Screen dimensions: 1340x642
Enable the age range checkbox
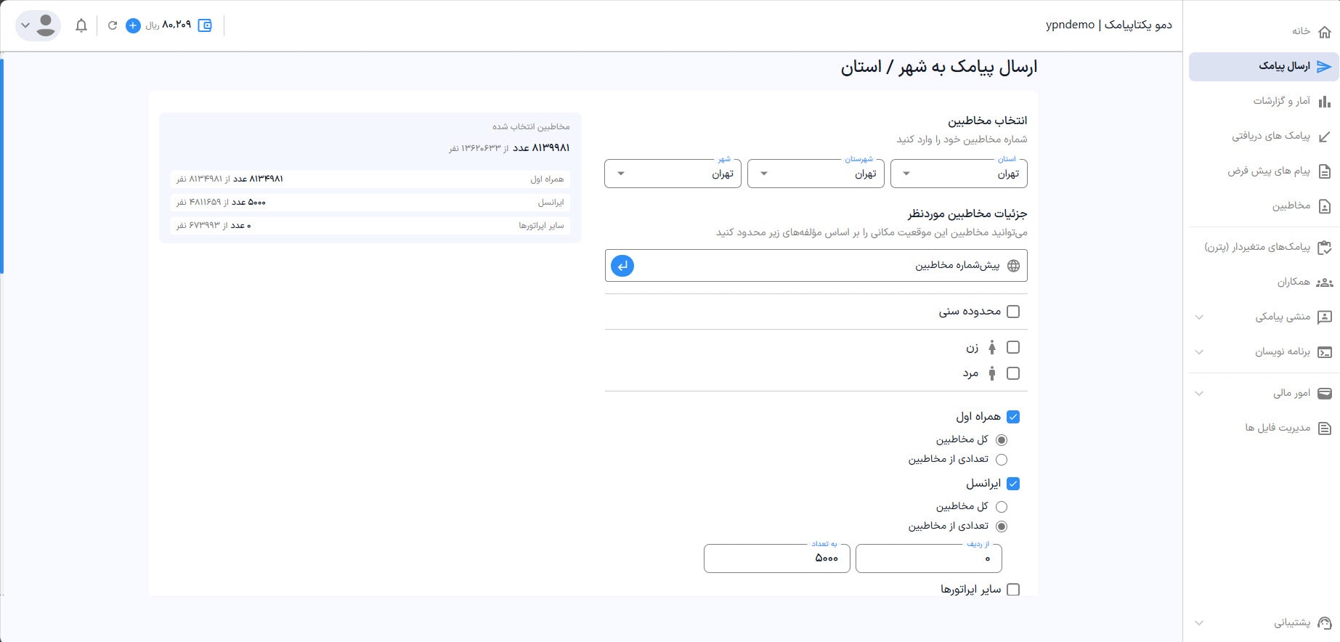click(x=1013, y=312)
